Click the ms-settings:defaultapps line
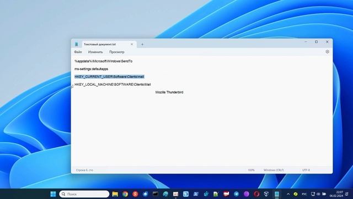This screenshot has width=353, height=199. click(91, 69)
